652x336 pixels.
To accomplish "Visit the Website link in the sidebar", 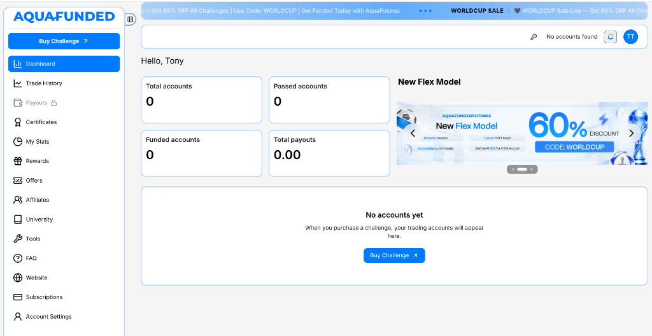I will click(64, 278).
